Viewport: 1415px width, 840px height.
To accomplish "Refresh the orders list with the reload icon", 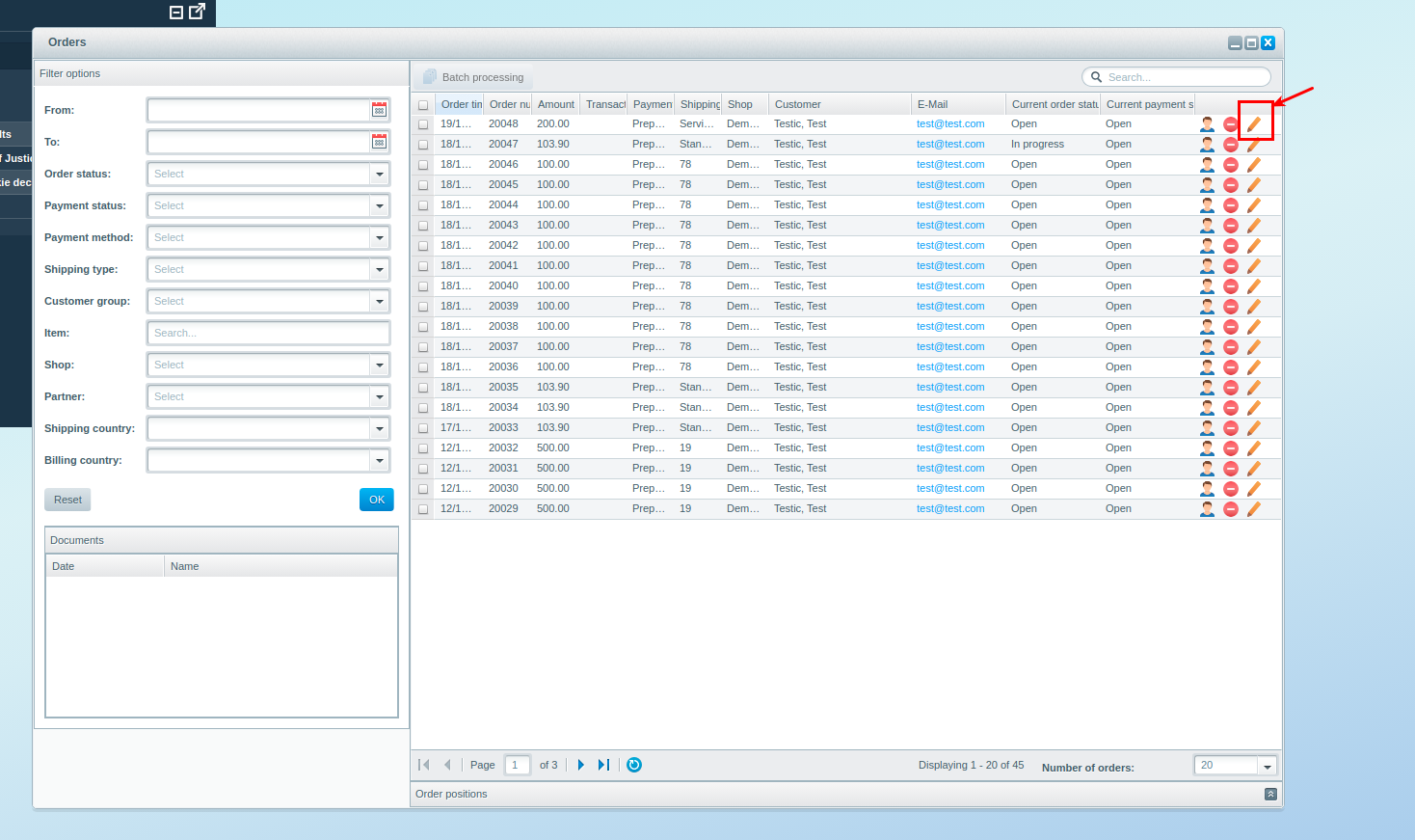I will (634, 765).
